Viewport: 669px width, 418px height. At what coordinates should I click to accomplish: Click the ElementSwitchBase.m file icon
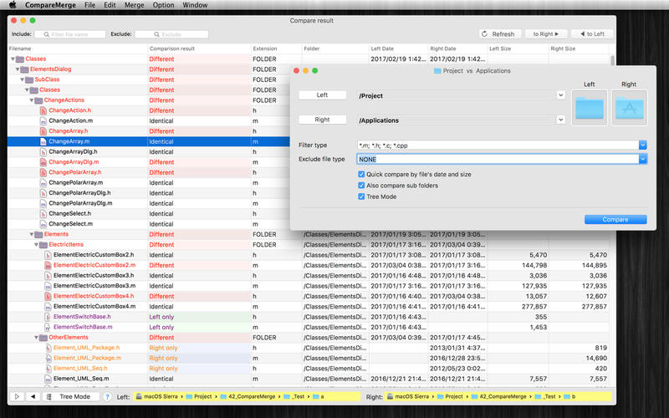48,327
